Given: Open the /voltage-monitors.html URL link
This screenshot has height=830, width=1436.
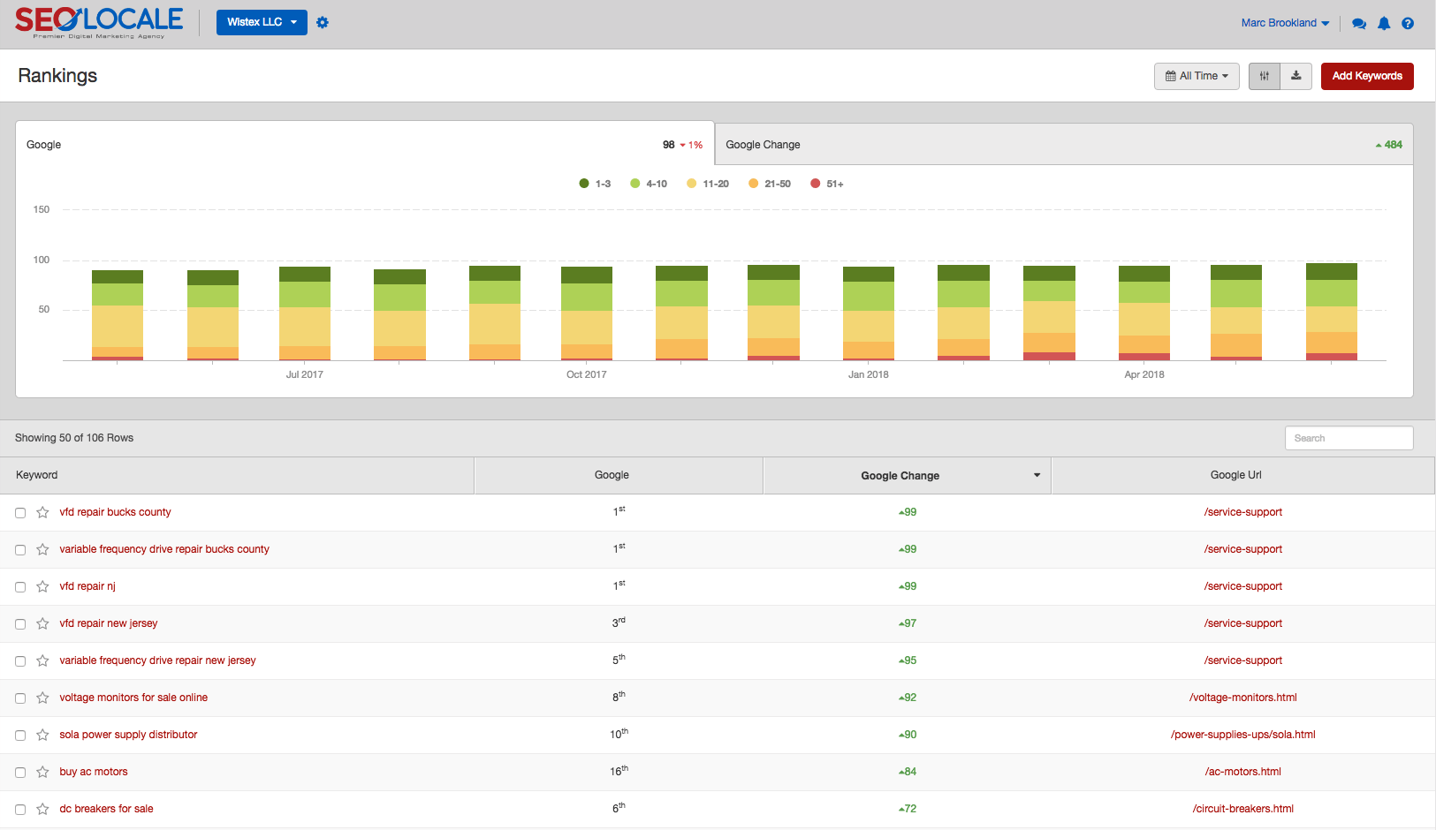Looking at the screenshot, I should point(1242,698).
